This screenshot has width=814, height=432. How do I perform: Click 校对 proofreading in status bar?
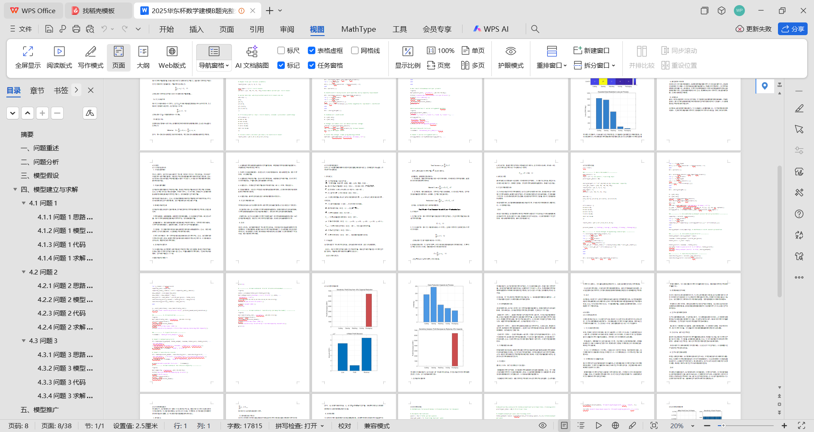345,426
